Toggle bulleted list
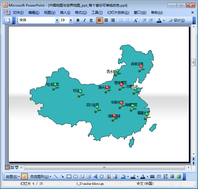Viewport: 198px width, 189px height. tap(128, 20)
